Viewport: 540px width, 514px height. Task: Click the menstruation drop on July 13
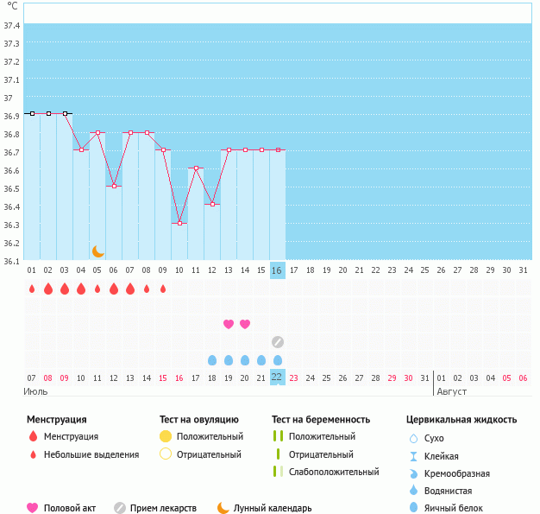[130, 289]
